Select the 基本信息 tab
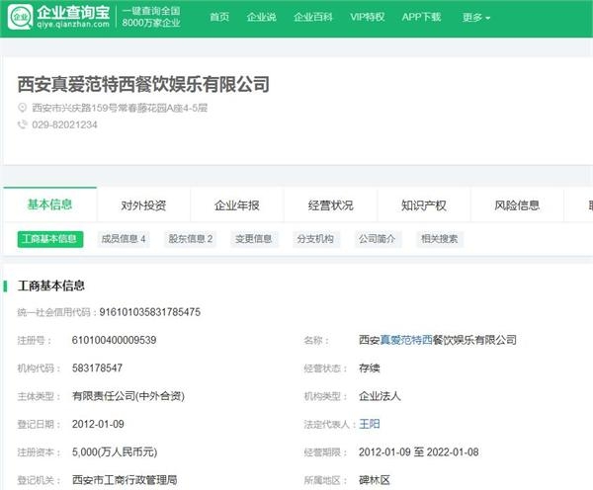Screen dimensions: 593x490 pos(50,204)
